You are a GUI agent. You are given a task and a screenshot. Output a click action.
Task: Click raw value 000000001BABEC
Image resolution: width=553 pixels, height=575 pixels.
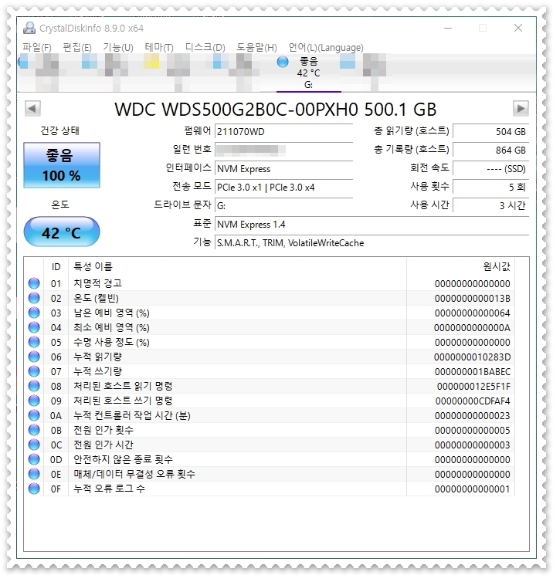473,372
